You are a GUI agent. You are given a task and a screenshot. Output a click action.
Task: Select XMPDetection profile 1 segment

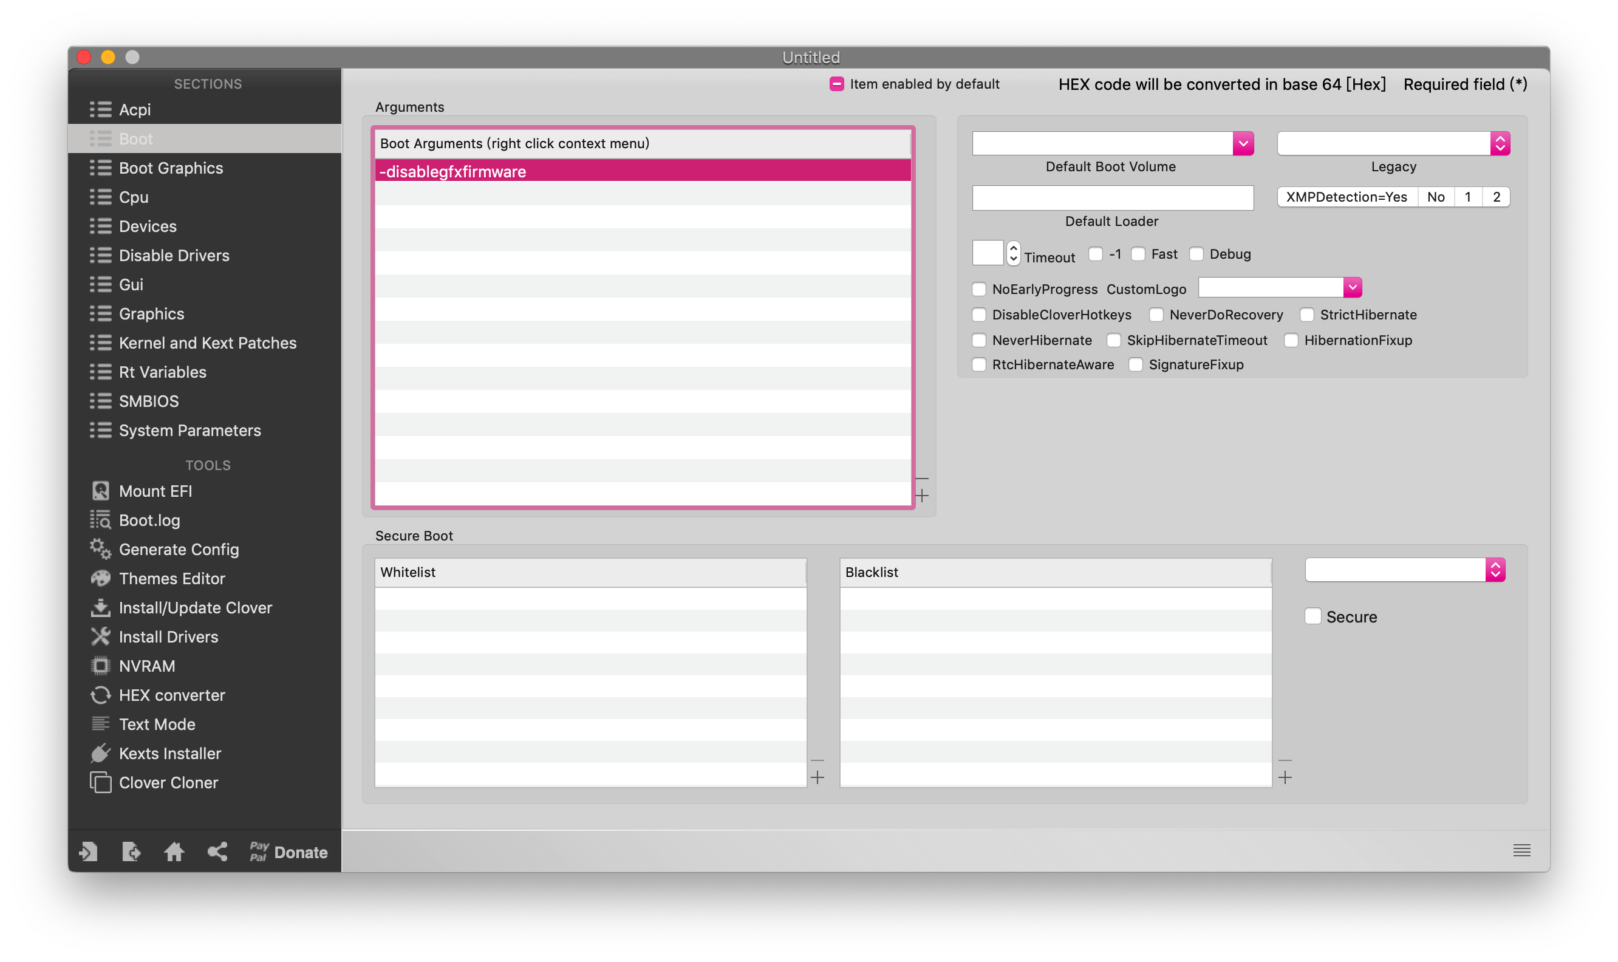[1467, 197]
